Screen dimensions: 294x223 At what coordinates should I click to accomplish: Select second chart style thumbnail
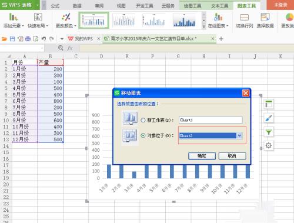point(123,21)
